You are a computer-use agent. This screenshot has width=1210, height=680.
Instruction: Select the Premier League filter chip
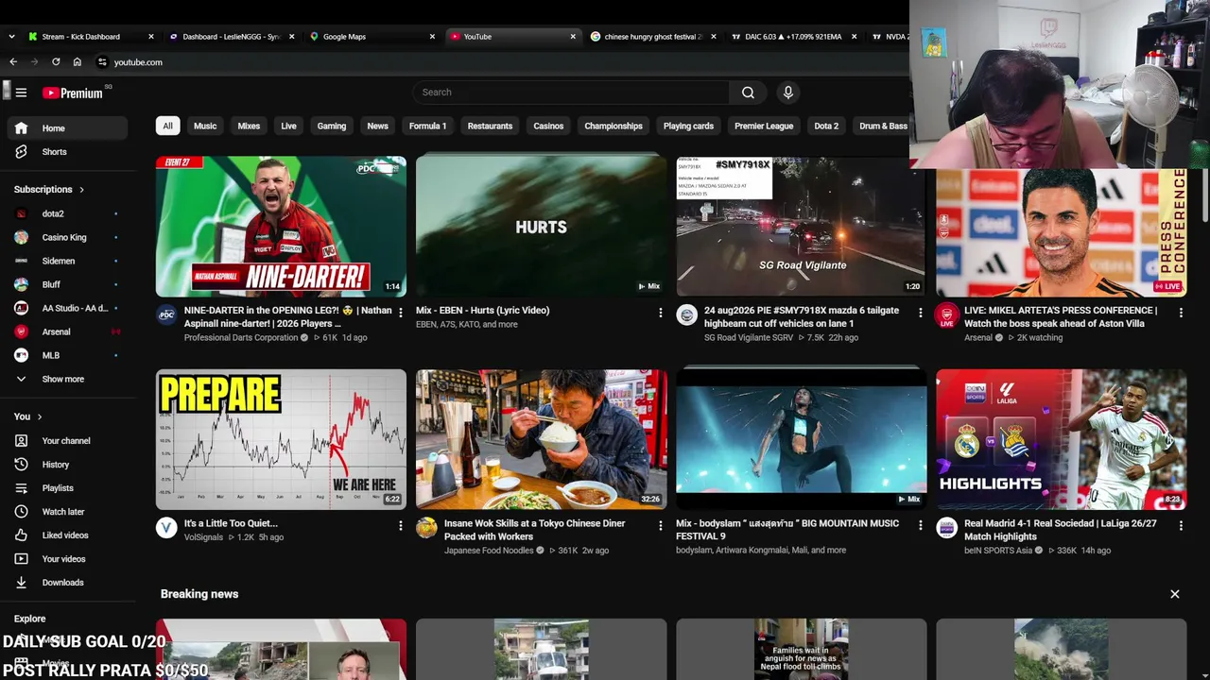[x=764, y=126]
